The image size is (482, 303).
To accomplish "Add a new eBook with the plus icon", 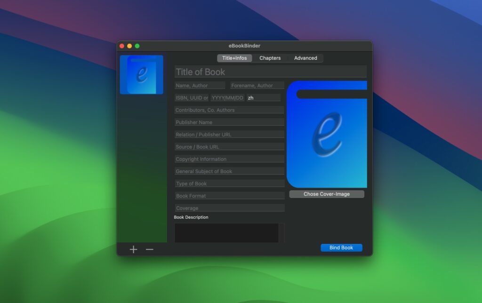I will [133, 249].
